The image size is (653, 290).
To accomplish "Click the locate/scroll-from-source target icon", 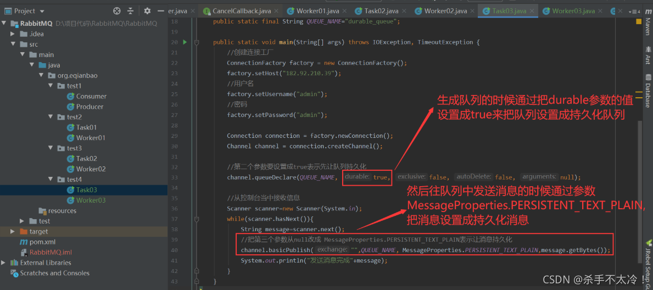I will [x=117, y=11].
